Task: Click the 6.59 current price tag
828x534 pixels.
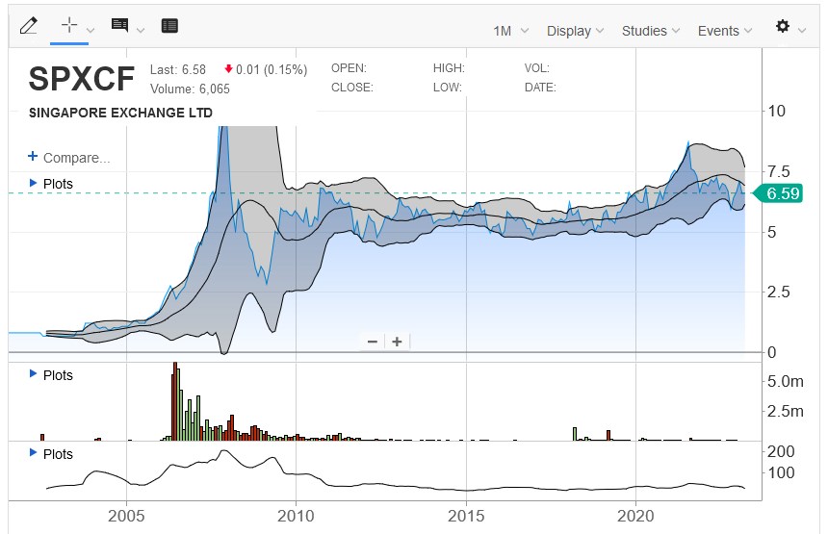Action: tap(778, 193)
